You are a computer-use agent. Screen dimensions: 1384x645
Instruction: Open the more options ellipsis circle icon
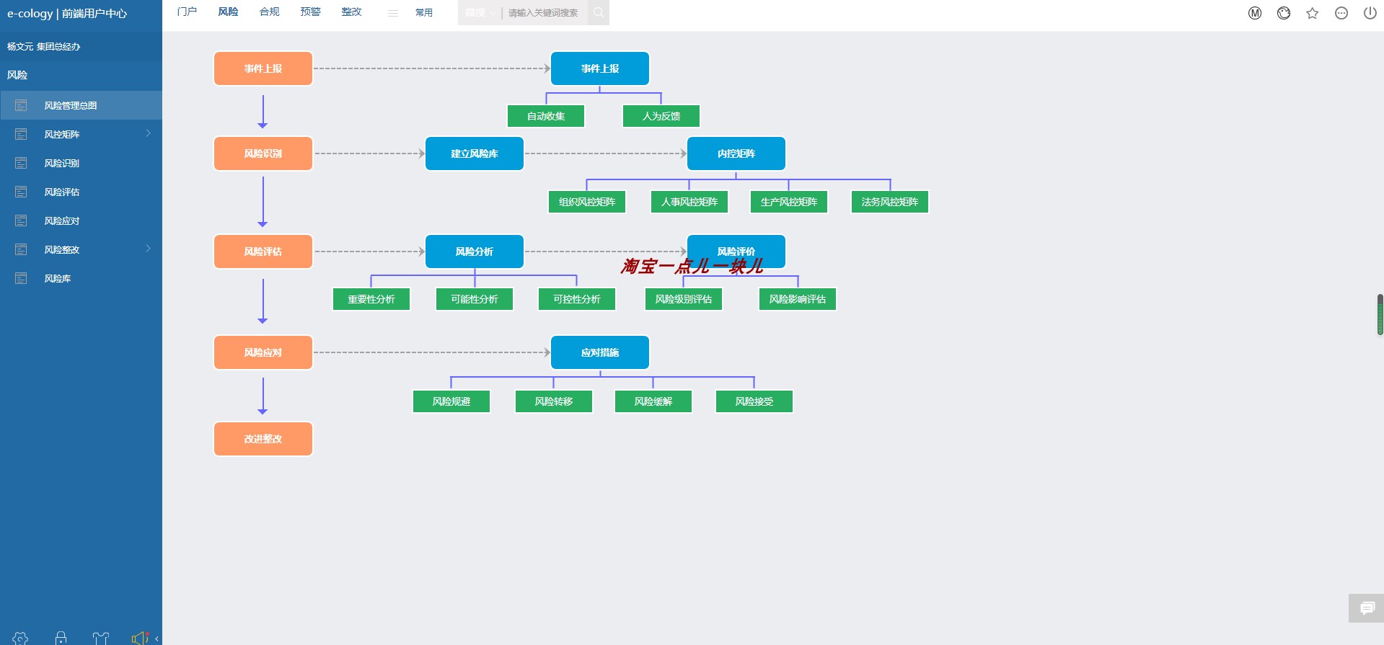1341,13
